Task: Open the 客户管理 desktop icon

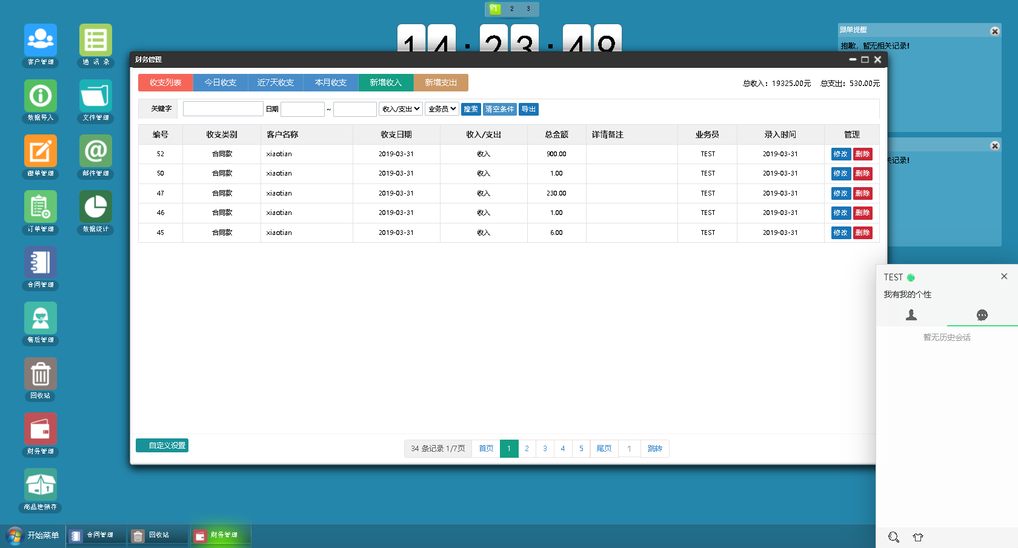Action: (x=41, y=41)
